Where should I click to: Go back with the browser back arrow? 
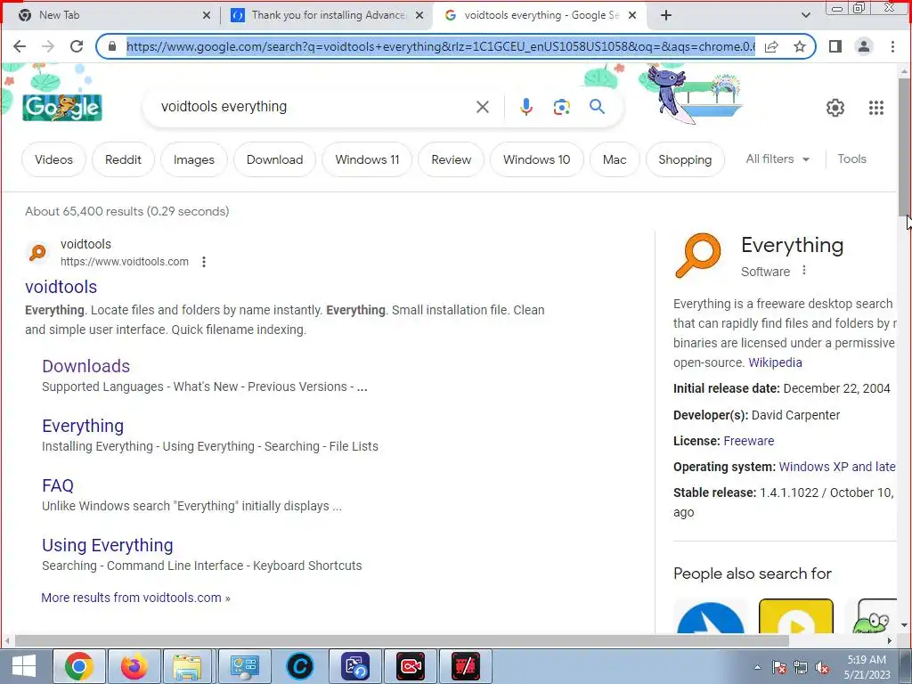tap(20, 46)
